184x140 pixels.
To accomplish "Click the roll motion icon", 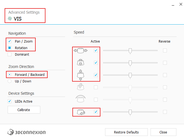I will pyautogui.click(x=81, y=99).
